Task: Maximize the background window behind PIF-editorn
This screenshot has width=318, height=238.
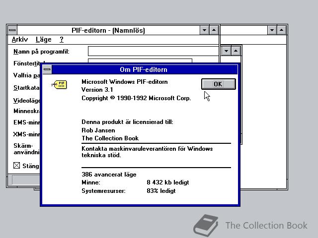Action: [281, 30]
